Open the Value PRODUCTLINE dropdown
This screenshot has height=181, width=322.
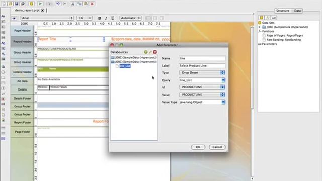tap(202, 95)
